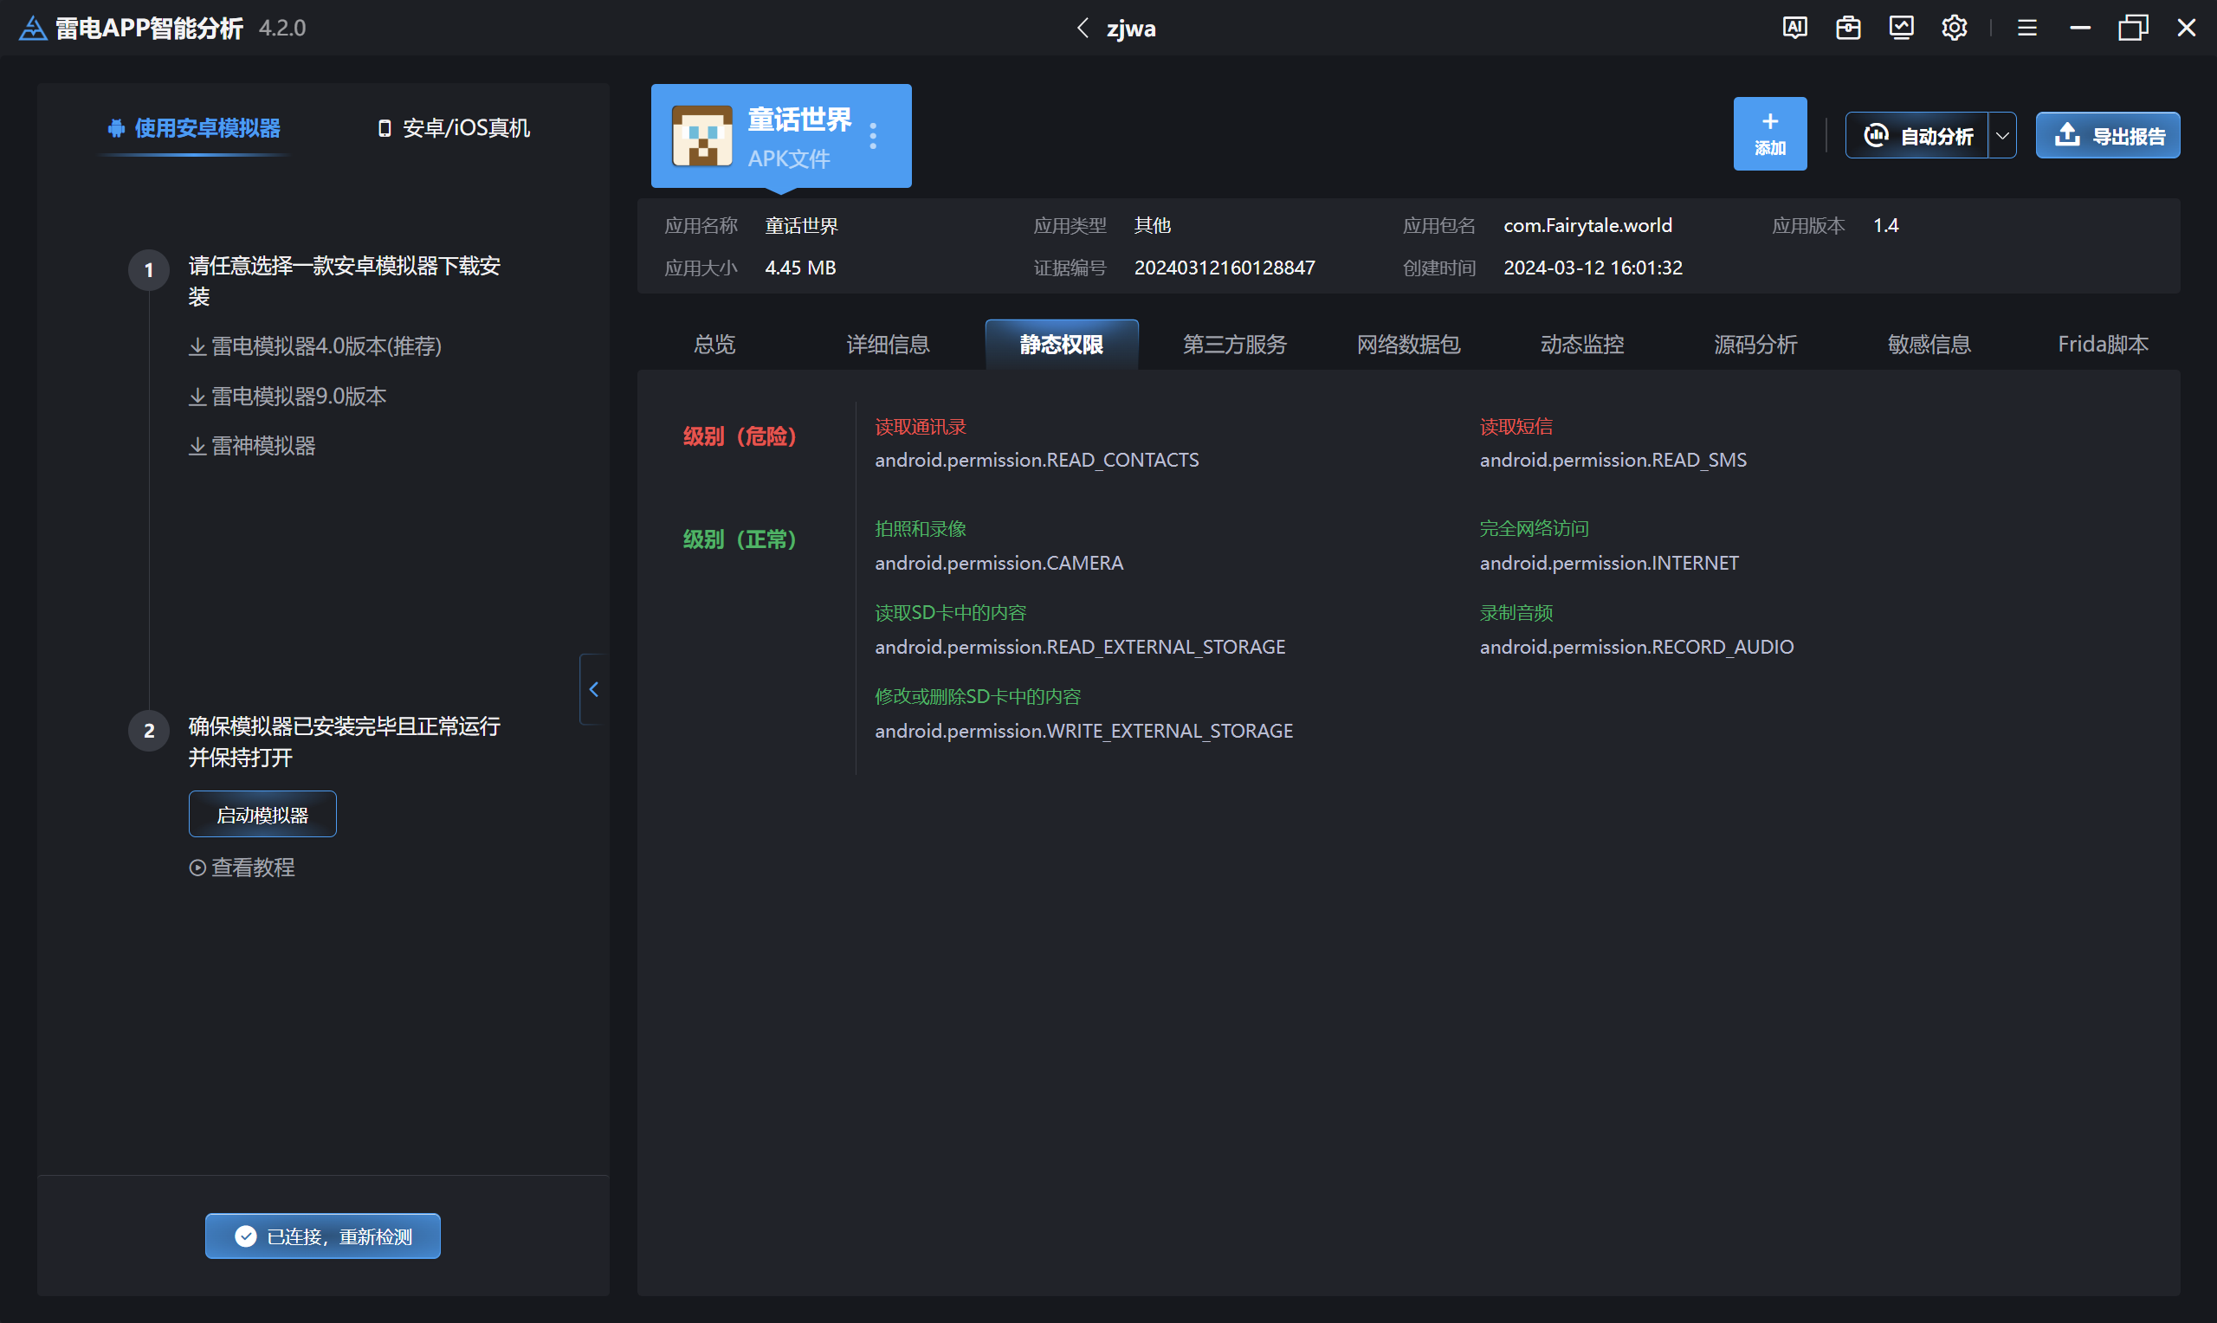Screen dimensions: 2217x1323
Task: Click the 级别(正常) label
Action: coord(739,539)
